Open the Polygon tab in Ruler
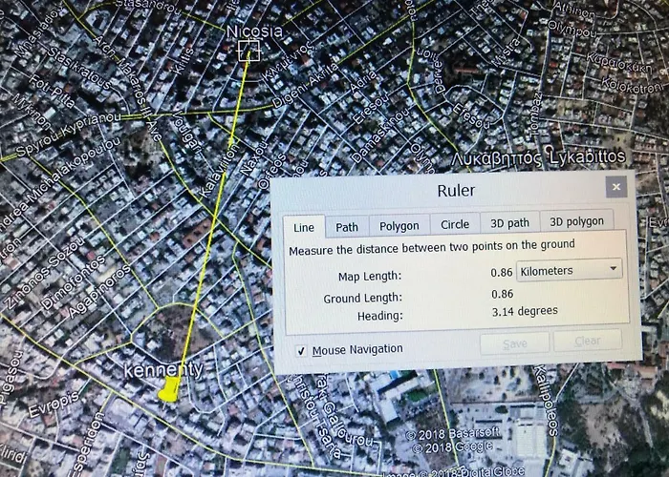This screenshot has width=669, height=477. [x=399, y=226]
